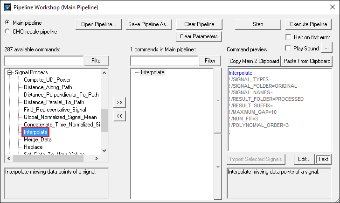Click the available commands filter text field
Image resolution: width=340 pixels, height=203 pixels.
44,61
